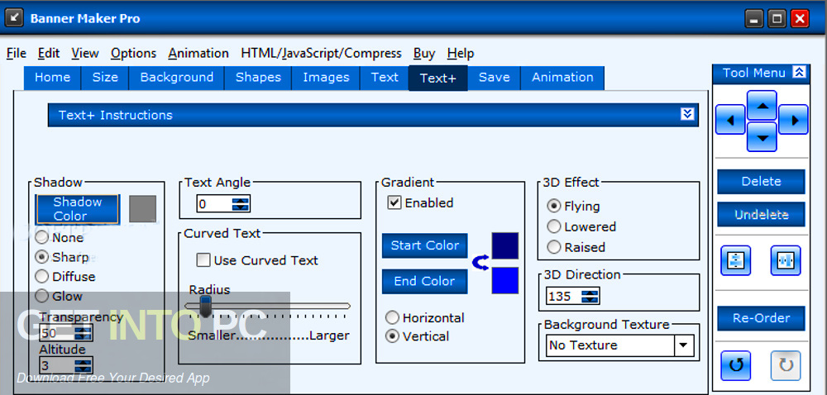Open the HTML/JavaScript/Compress menu
Screen dimensions: 827x395
click(321, 53)
